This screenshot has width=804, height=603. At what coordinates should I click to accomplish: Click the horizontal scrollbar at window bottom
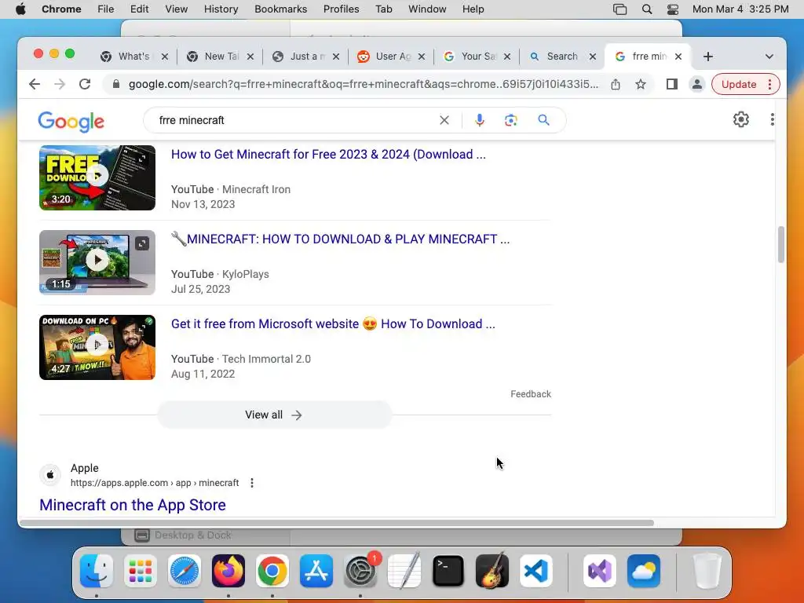point(336,523)
